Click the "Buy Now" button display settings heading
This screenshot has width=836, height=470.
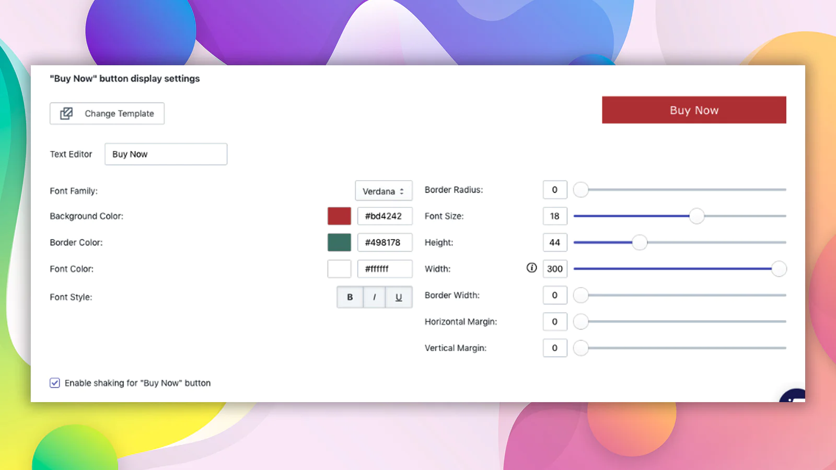coord(125,78)
